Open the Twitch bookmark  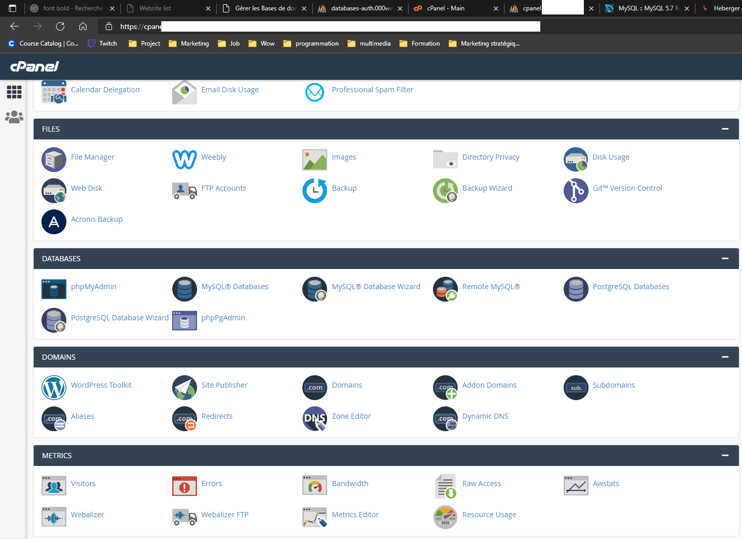click(x=102, y=44)
